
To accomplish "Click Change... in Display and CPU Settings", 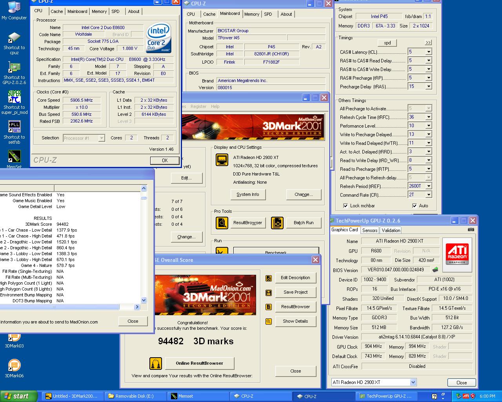I will (x=304, y=194).
